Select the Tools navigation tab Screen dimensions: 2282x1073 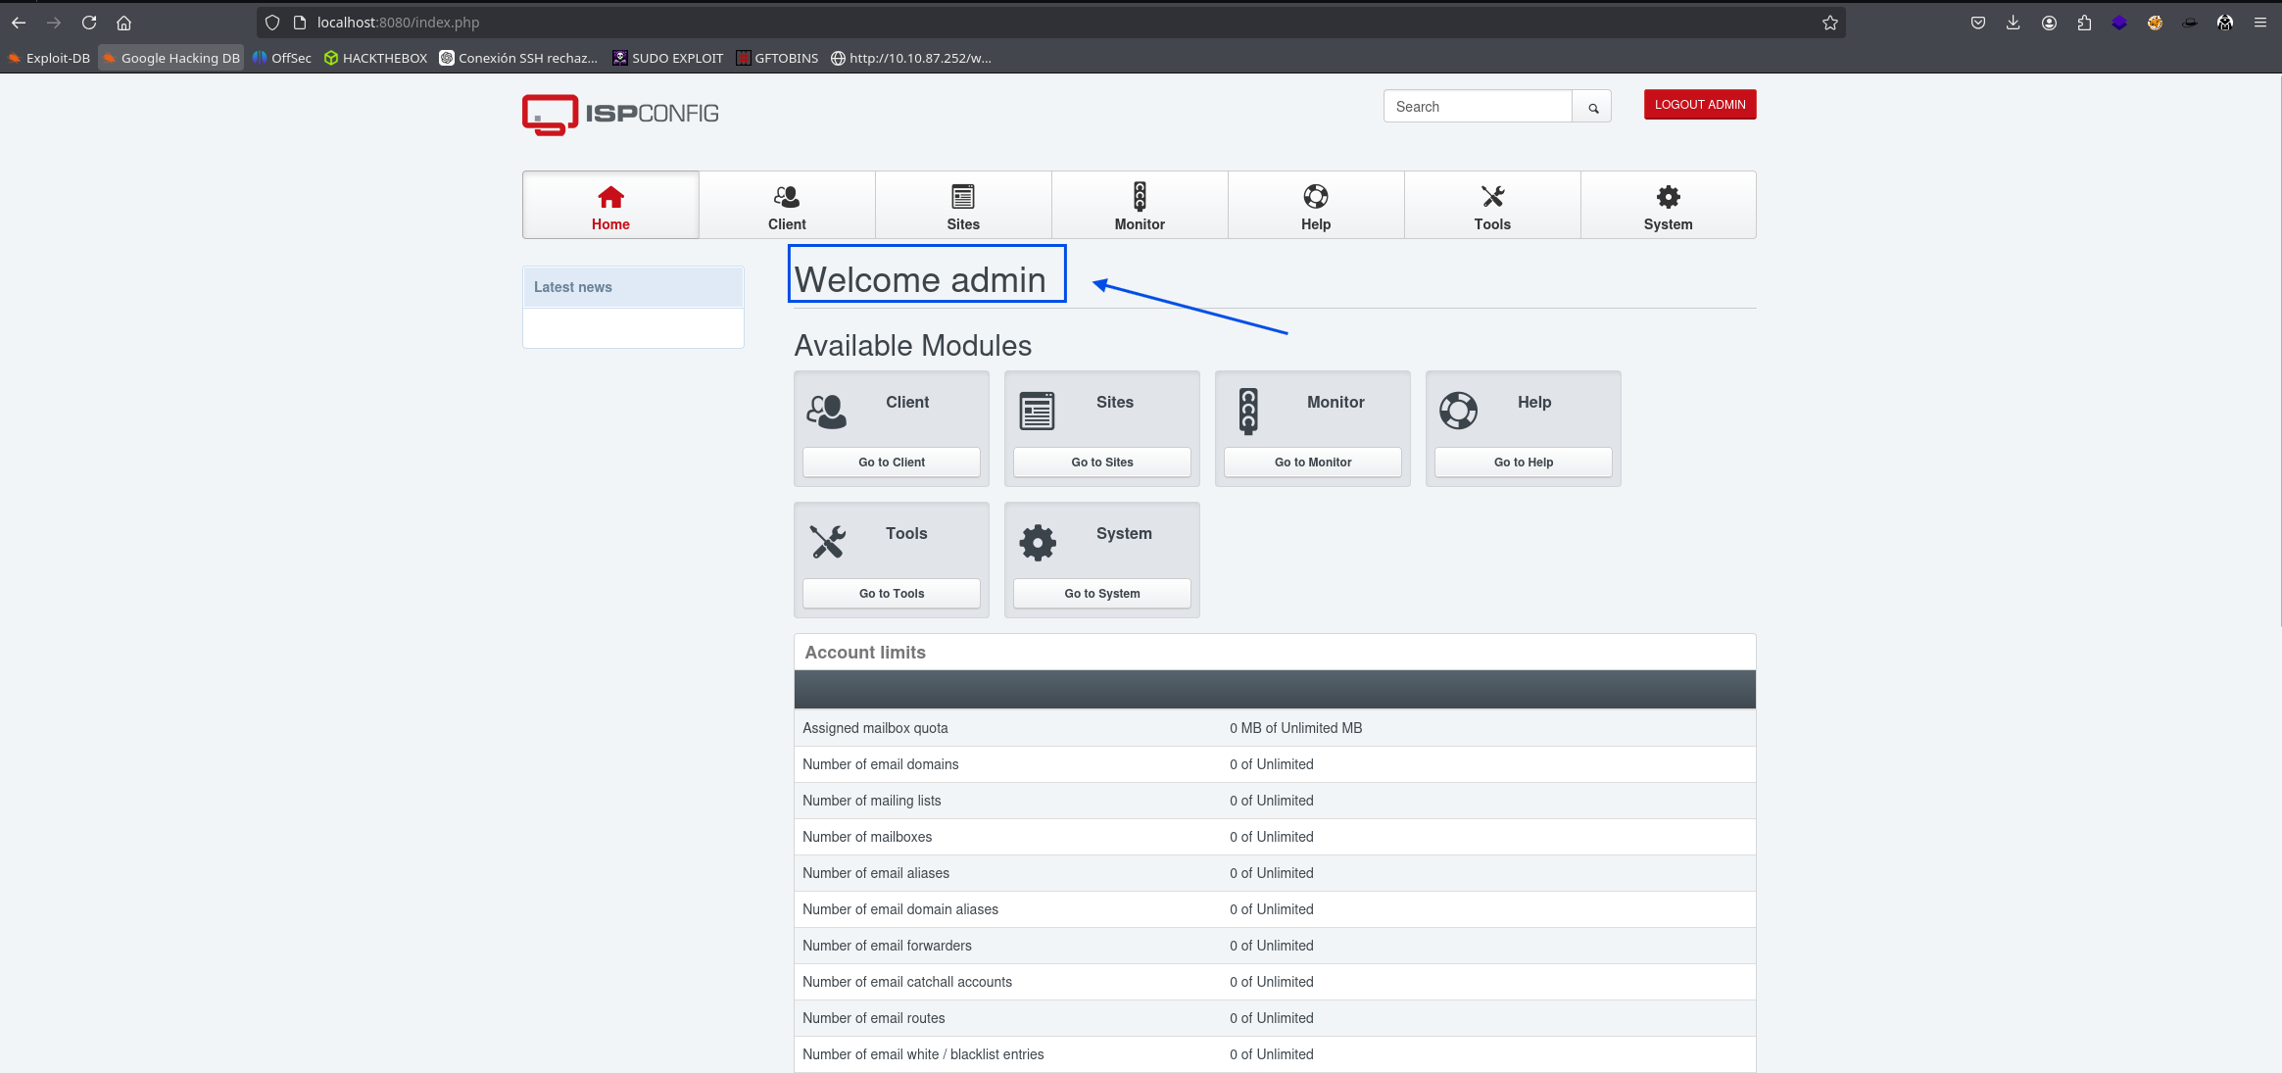(1492, 206)
